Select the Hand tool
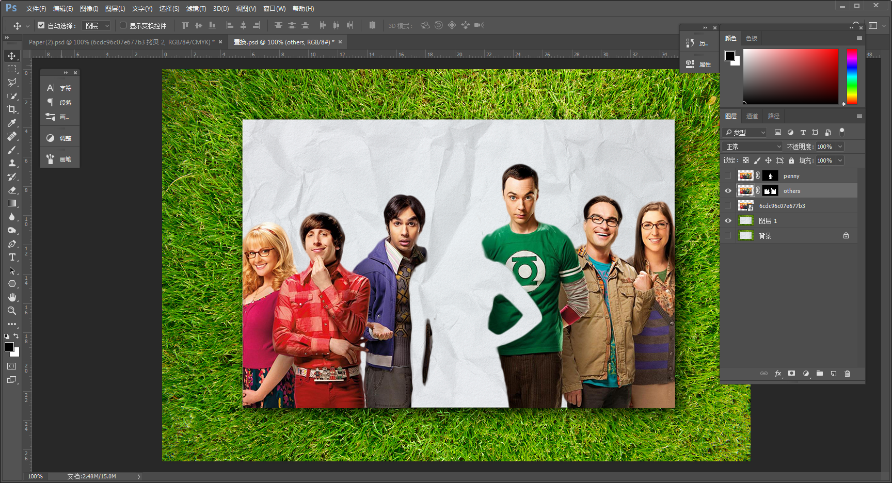This screenshot has height=483, width=892. [x=12, y=297]
